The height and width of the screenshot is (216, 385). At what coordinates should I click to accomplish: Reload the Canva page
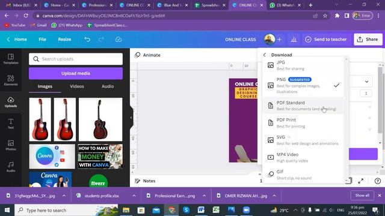[26, 16]
